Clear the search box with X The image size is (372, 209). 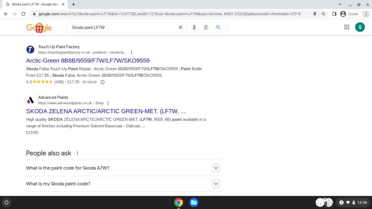click(x=180, y=27)
